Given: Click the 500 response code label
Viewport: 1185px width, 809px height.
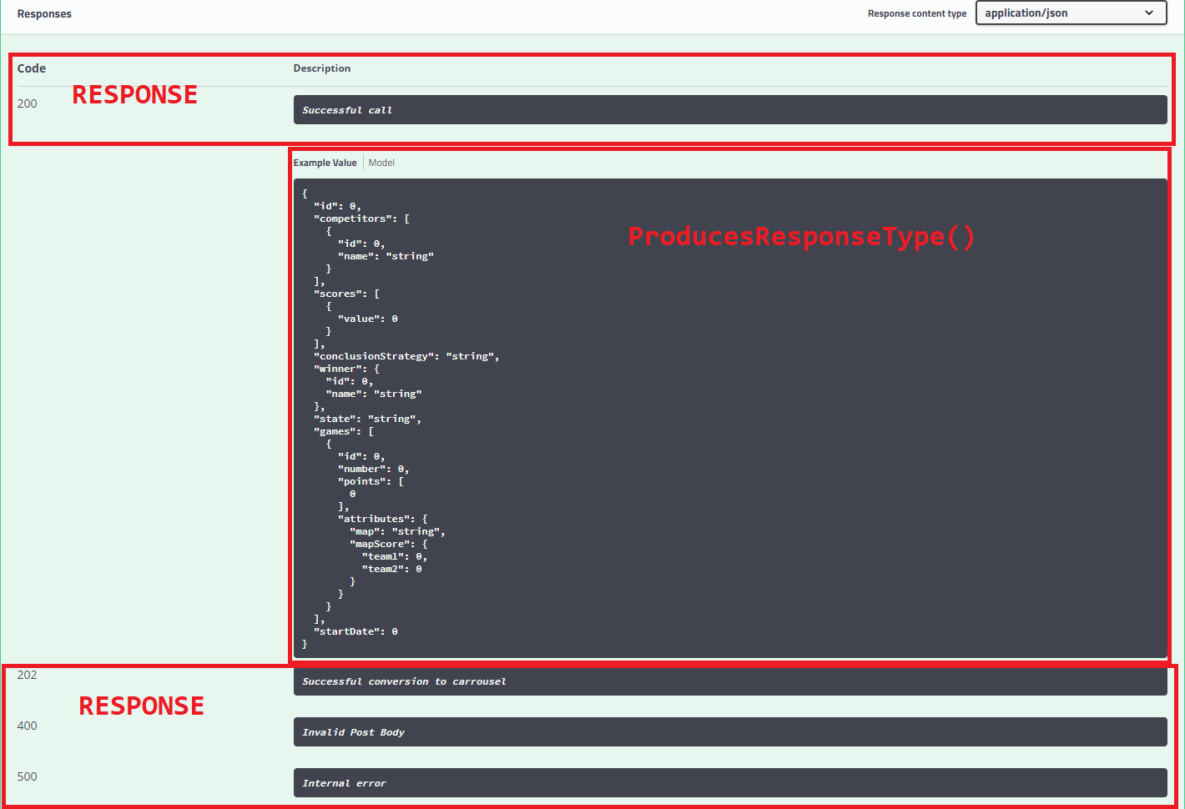Looking at the screenshot, I should click(26, 776).
